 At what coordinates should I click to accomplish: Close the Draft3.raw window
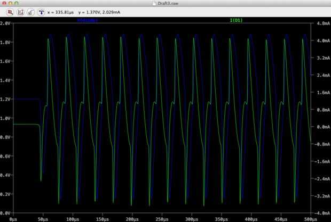pyautogui.click(x=5, y=3)
